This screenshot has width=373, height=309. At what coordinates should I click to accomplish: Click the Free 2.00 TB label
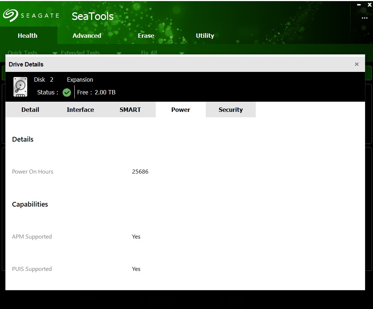click(96, 92)
